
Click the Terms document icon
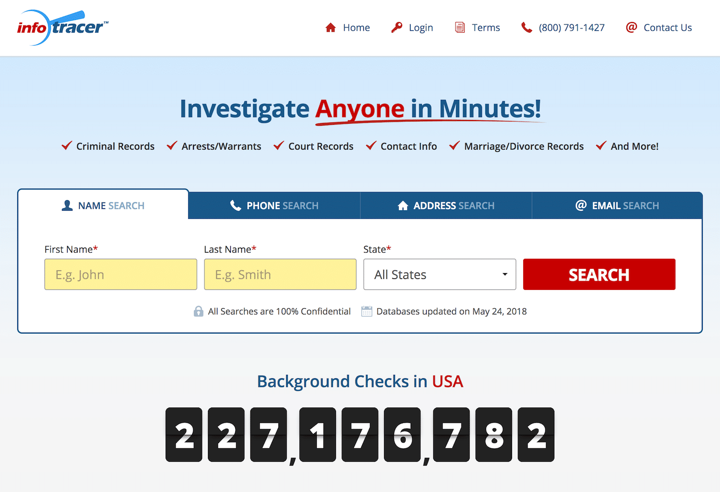click(460, 27)
